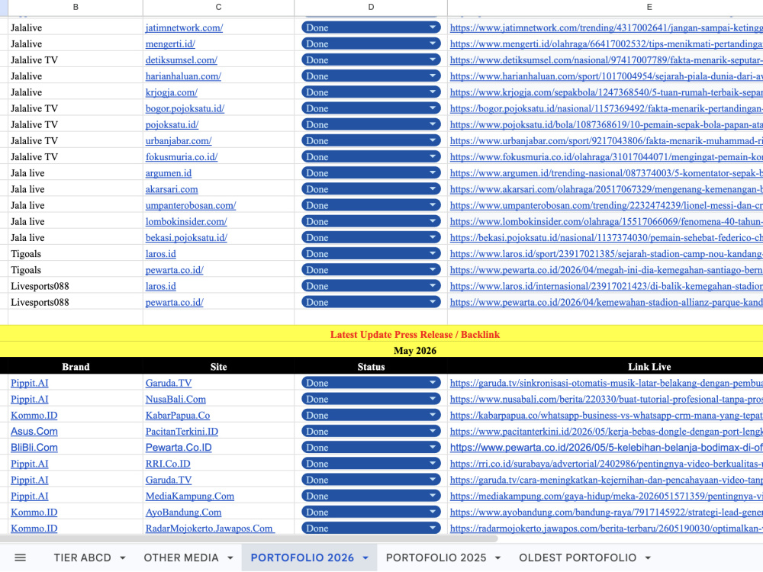
Task: Select the 'Site' header cell
Action: [218, 366]
